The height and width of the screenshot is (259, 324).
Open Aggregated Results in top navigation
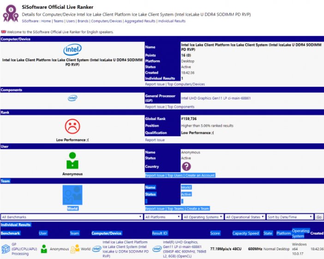click(x=140, y=21)
